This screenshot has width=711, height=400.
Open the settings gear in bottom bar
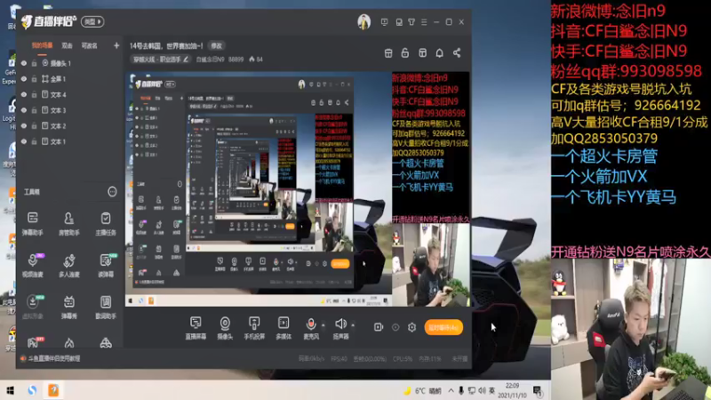[411, 327]
